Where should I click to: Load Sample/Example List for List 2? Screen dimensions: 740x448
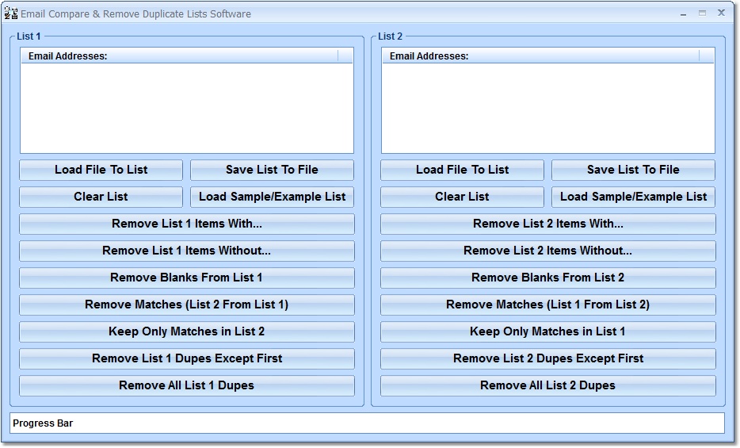tap(633, 197)
